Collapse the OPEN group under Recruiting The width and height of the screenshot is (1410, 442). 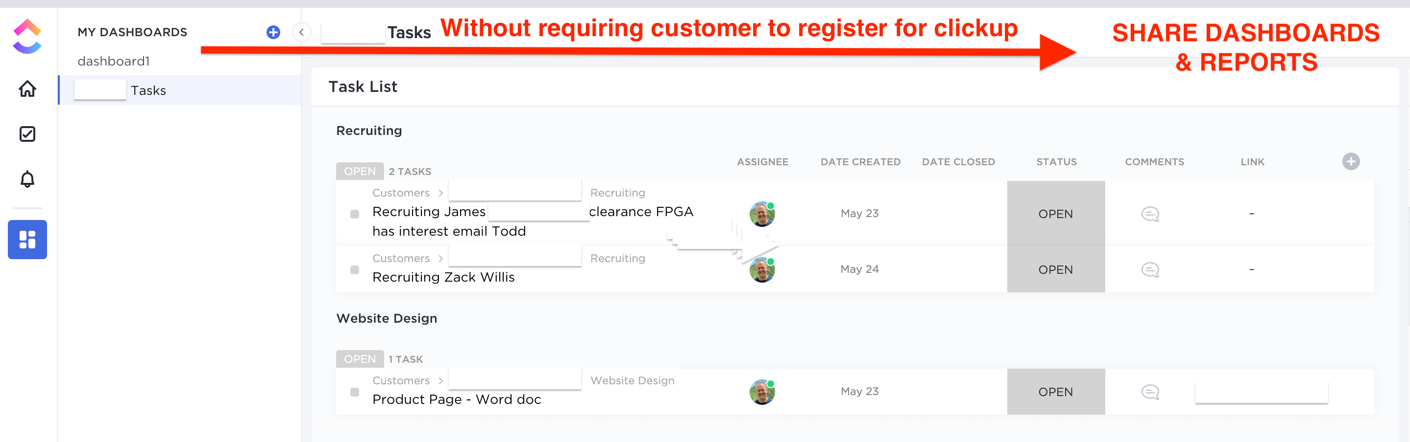click(x=360, y=171)
